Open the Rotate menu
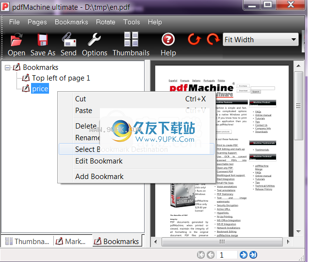Viewport: 310px width, 262px height. pos(106,22)
